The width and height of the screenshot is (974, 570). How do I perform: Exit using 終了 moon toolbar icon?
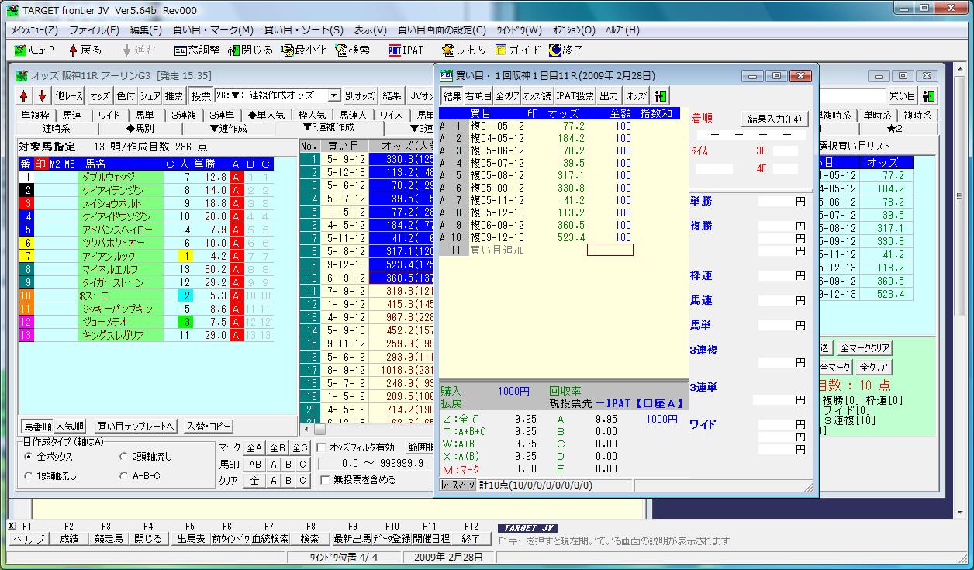567,50
